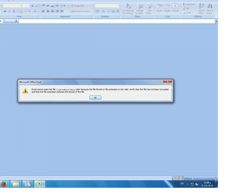
Task: Switch to Page Layout view
Action: click(178, 178)
